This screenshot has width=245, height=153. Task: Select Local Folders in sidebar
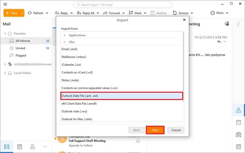pyautogui.click(x=22, y=73)
